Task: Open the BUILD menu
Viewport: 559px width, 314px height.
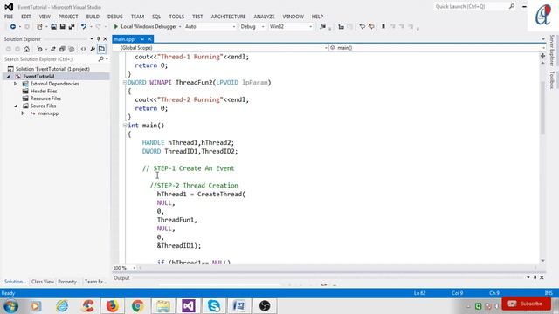Action: [x=93, y=17]
